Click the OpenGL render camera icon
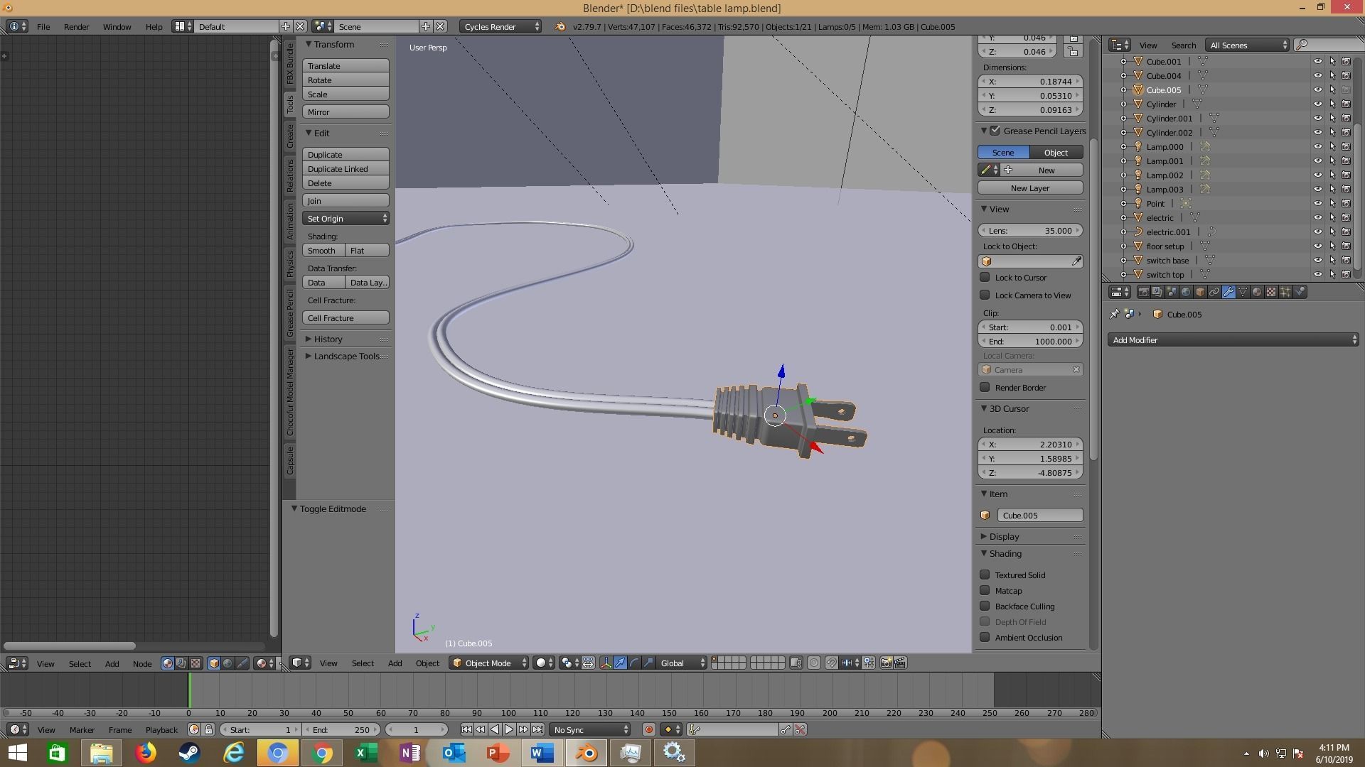1365x767 pixels. coord(886,663)
